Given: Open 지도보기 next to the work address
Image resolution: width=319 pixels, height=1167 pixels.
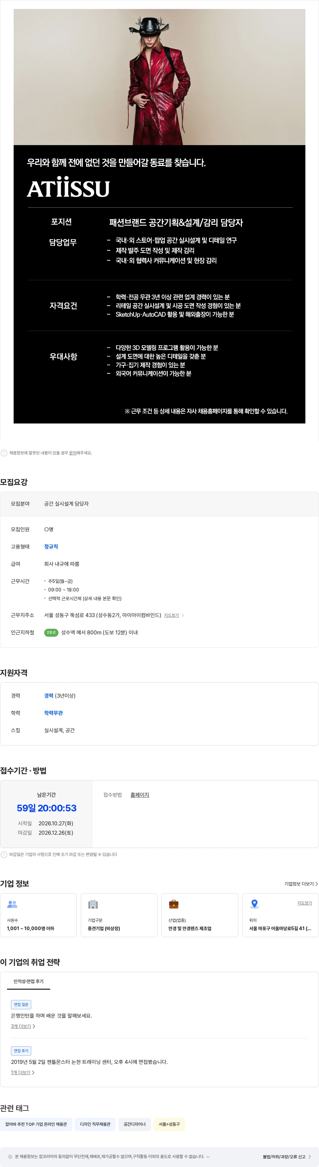Looking at the screenshot, I should [171, 615].
